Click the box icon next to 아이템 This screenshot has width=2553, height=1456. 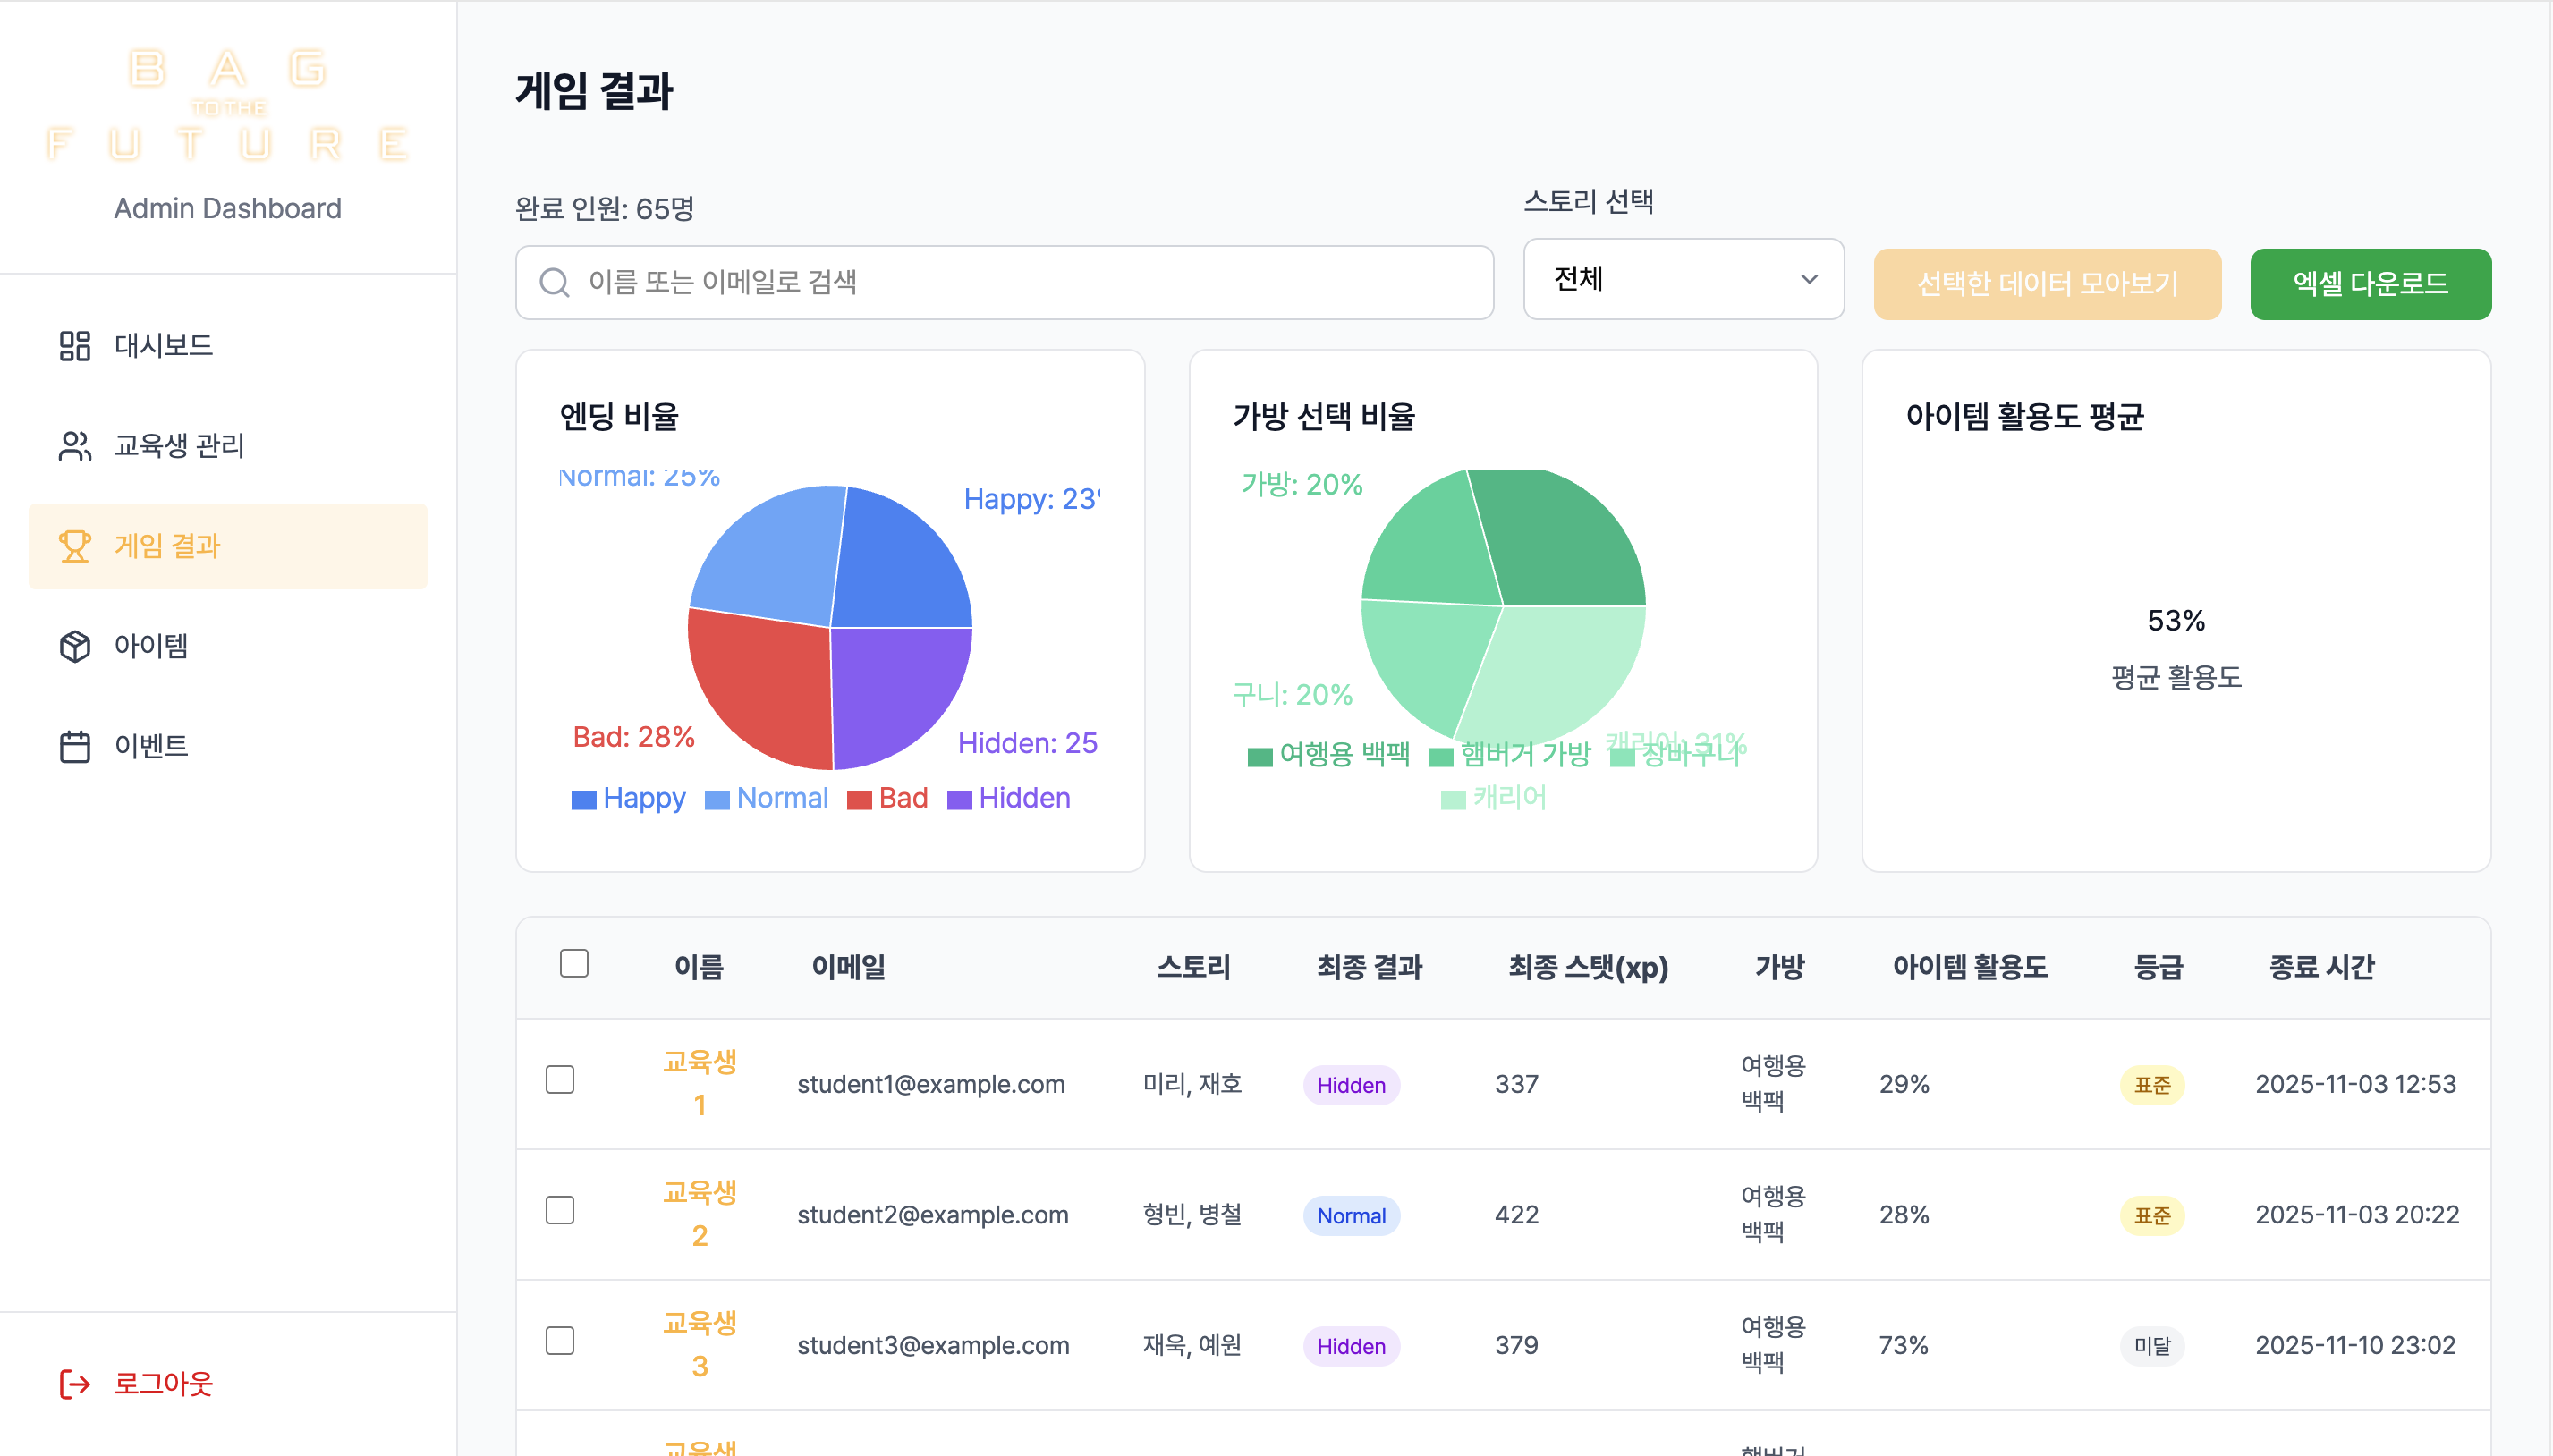74,646
